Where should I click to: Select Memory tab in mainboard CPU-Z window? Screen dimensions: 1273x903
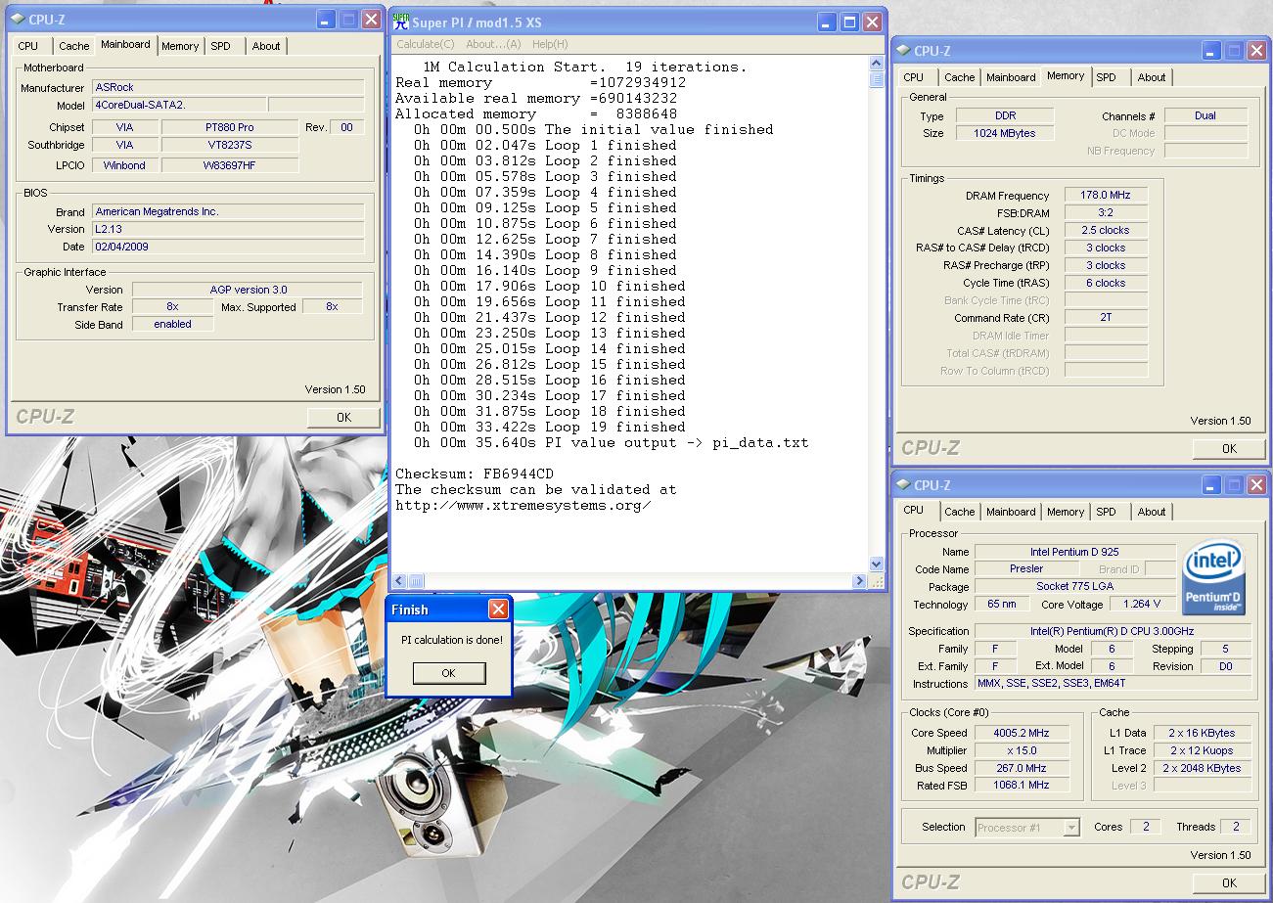(x=180, y=46)
